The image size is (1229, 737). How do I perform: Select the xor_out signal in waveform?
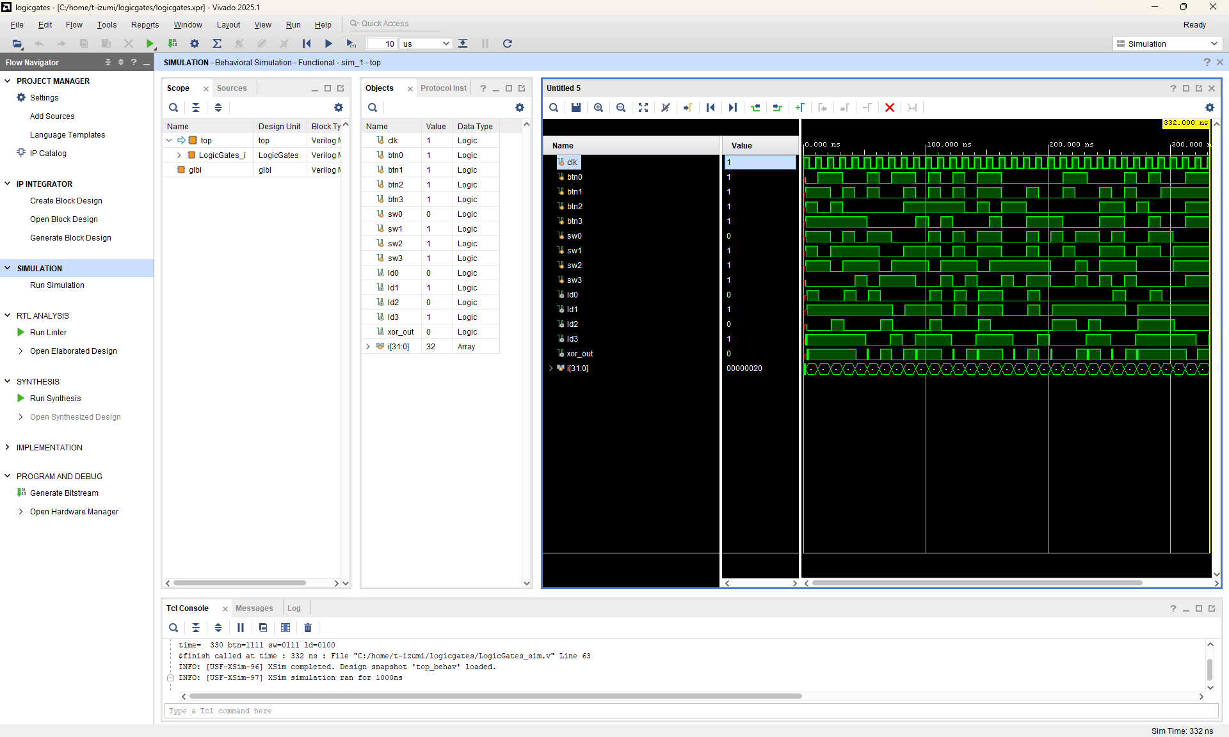point(579,354)
